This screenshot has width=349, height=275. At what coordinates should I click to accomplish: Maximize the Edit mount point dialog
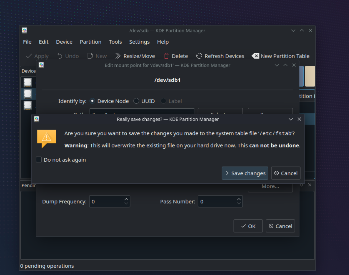[285, 65]
